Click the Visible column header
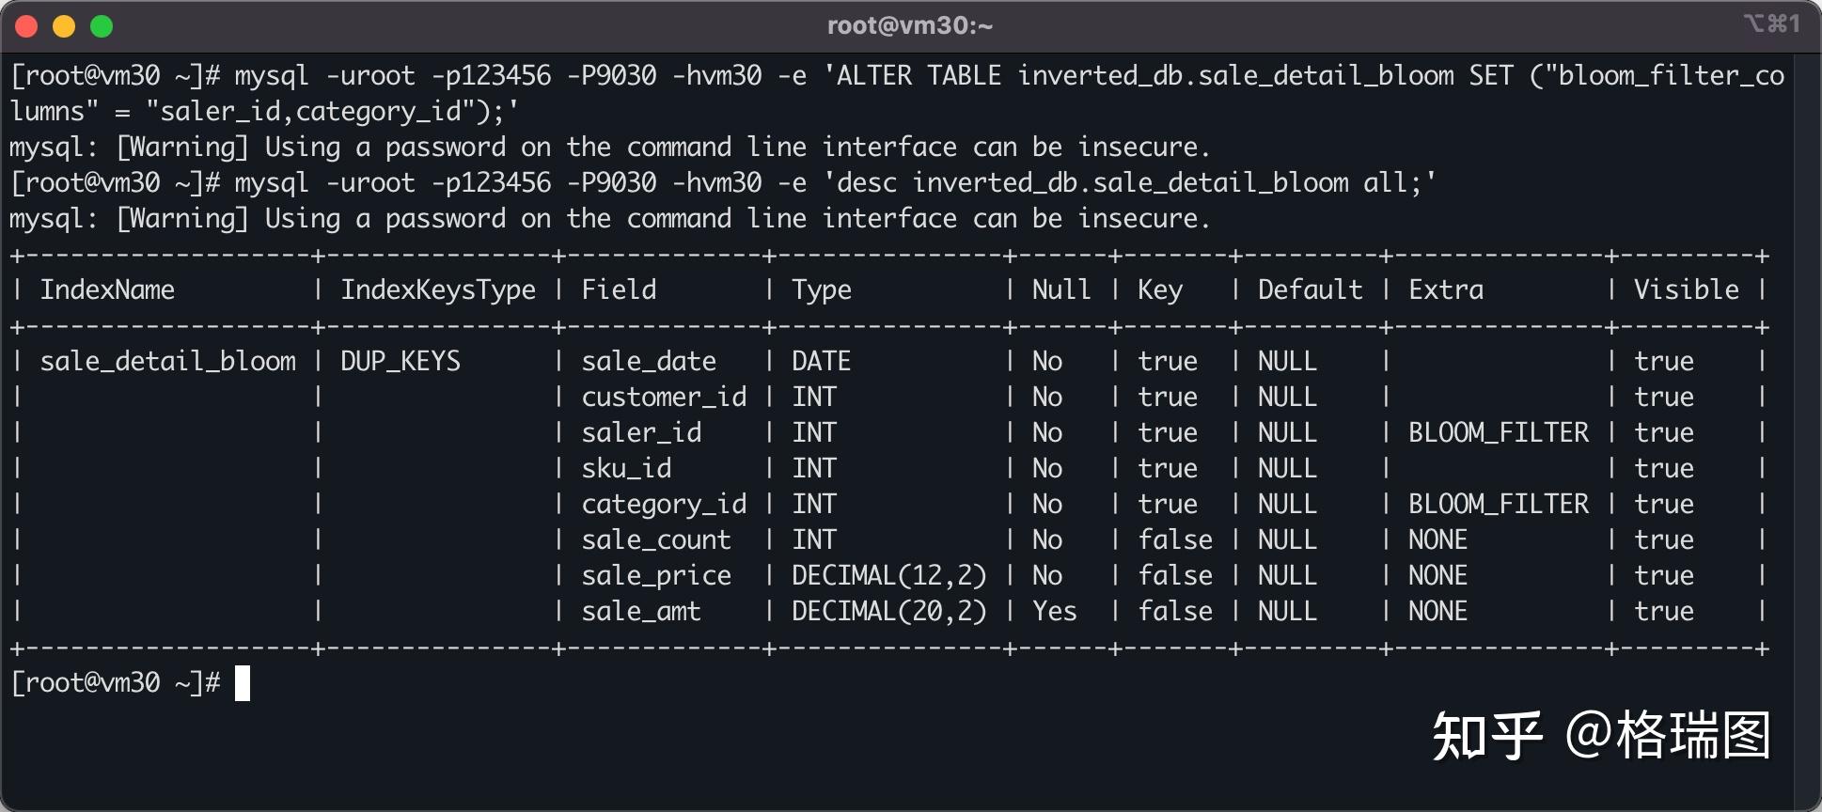Screen dimensions: 1822x812 tap(1687, 289)
